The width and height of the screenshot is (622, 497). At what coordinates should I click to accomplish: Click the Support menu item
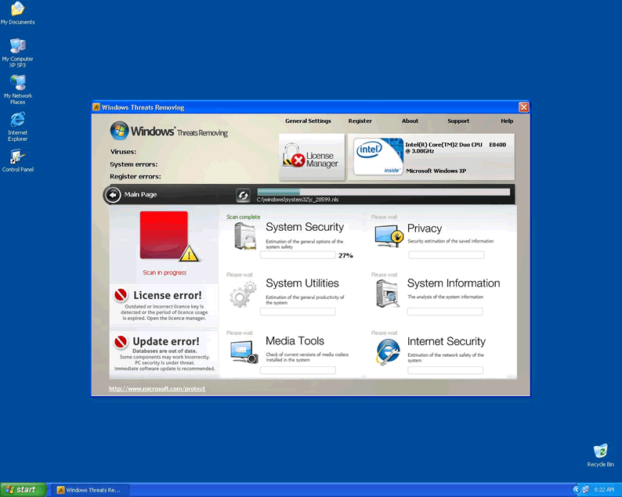click(x=458, y=121)
